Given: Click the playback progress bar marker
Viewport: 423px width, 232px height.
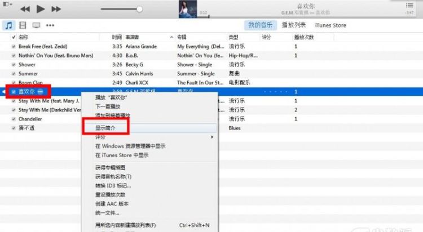Looking at the screenshot, I should [209, 16].
